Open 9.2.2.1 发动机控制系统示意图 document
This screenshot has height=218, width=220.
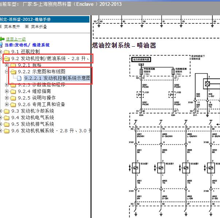tap(57, 78)
